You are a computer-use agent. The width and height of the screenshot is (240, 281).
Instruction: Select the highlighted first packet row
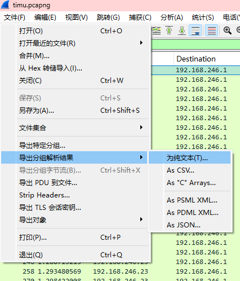pyautogui.click(x=195, y=70)
